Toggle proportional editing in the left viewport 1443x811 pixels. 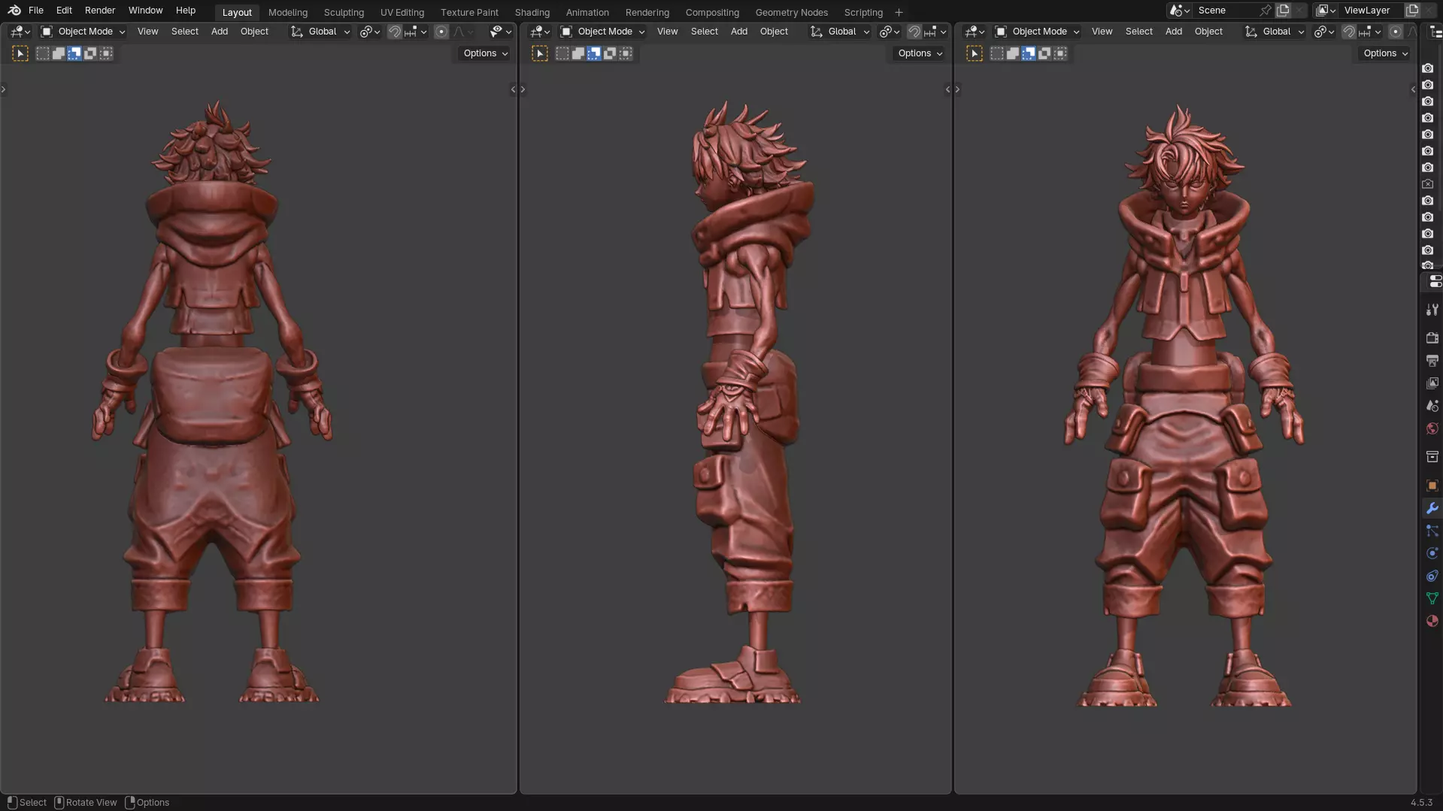441,32
